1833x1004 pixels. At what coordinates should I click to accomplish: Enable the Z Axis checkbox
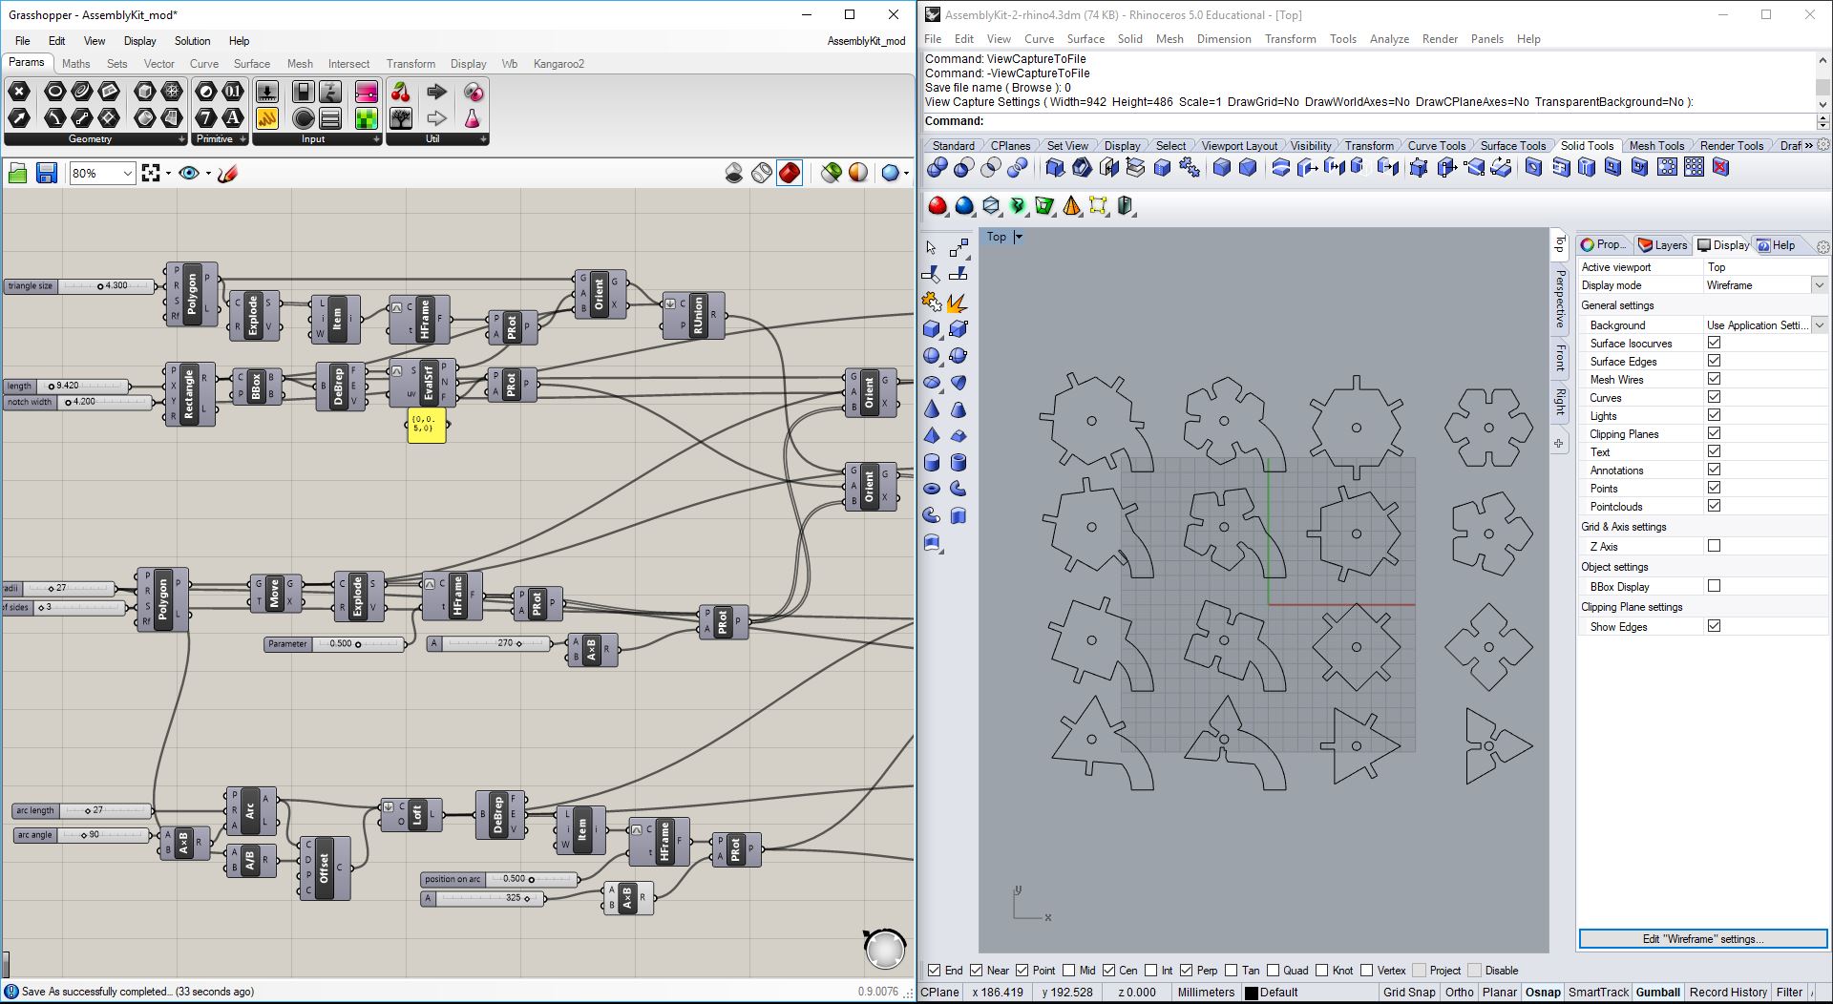1714,546
